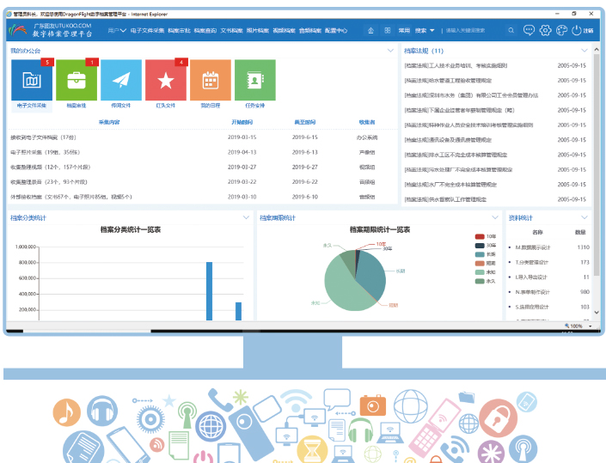Click the settings gear icon in header

[x=545, y=30]
